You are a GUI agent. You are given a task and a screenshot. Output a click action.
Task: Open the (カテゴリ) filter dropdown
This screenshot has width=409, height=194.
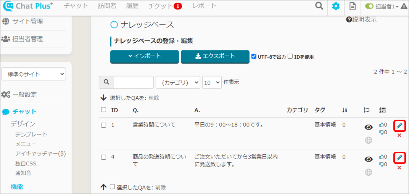(178, 83)
